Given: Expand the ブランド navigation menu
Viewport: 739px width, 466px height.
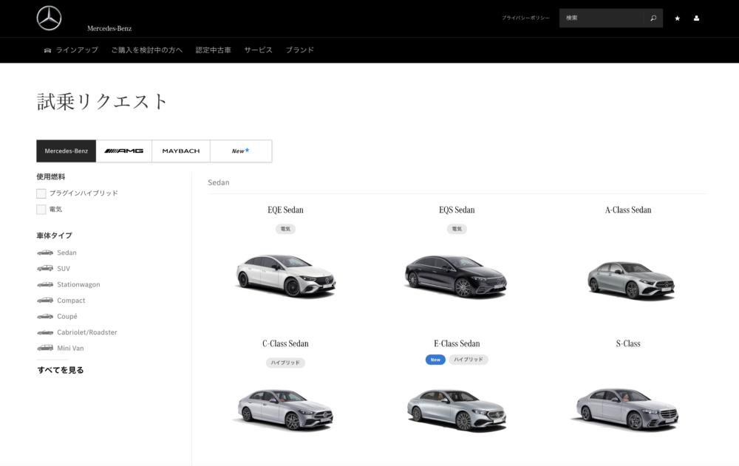Looking at the screenshot, I should [x=300, y=50].
